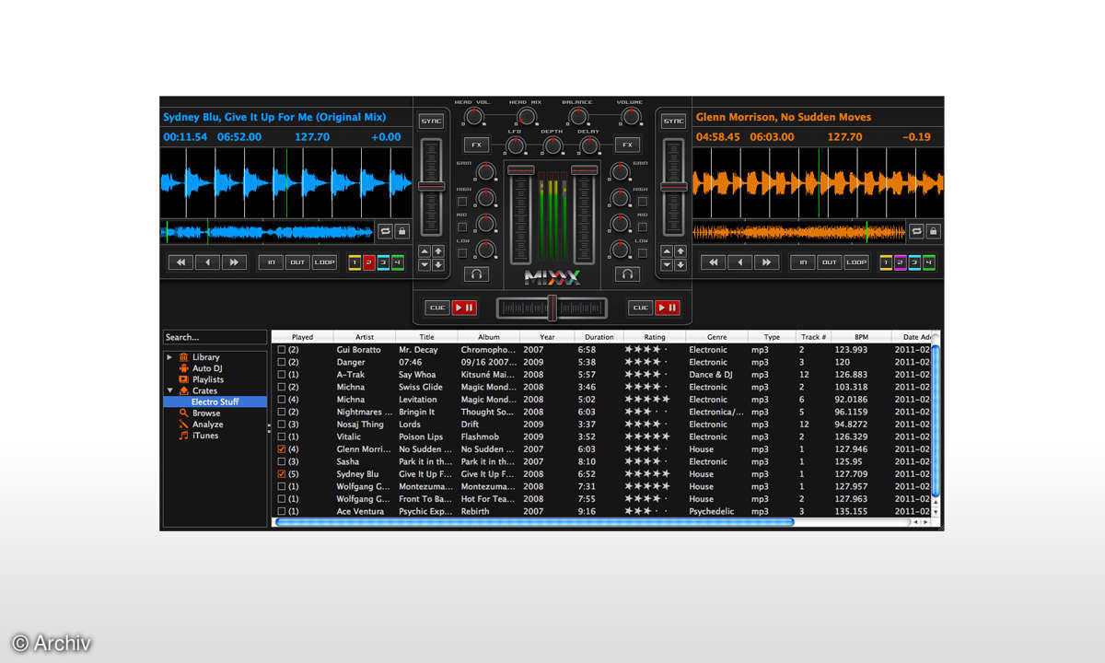The image size is (1105, 663).
Task: Collapse the Crates tree item
Action: (x=169, y=390)
